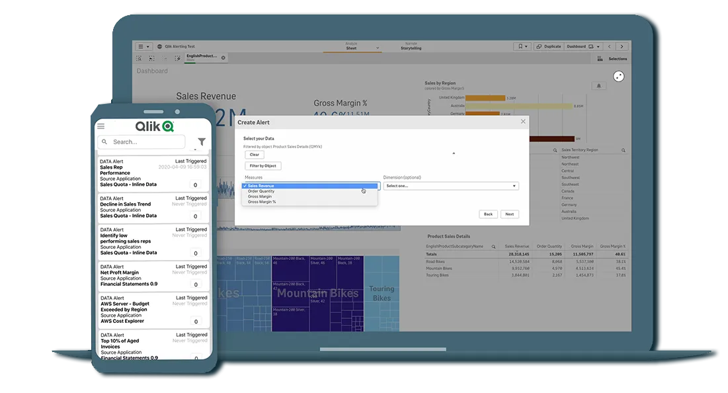Open the Net Profit Margin alert
Screen dimensions: 728x393
coord(153,276)
